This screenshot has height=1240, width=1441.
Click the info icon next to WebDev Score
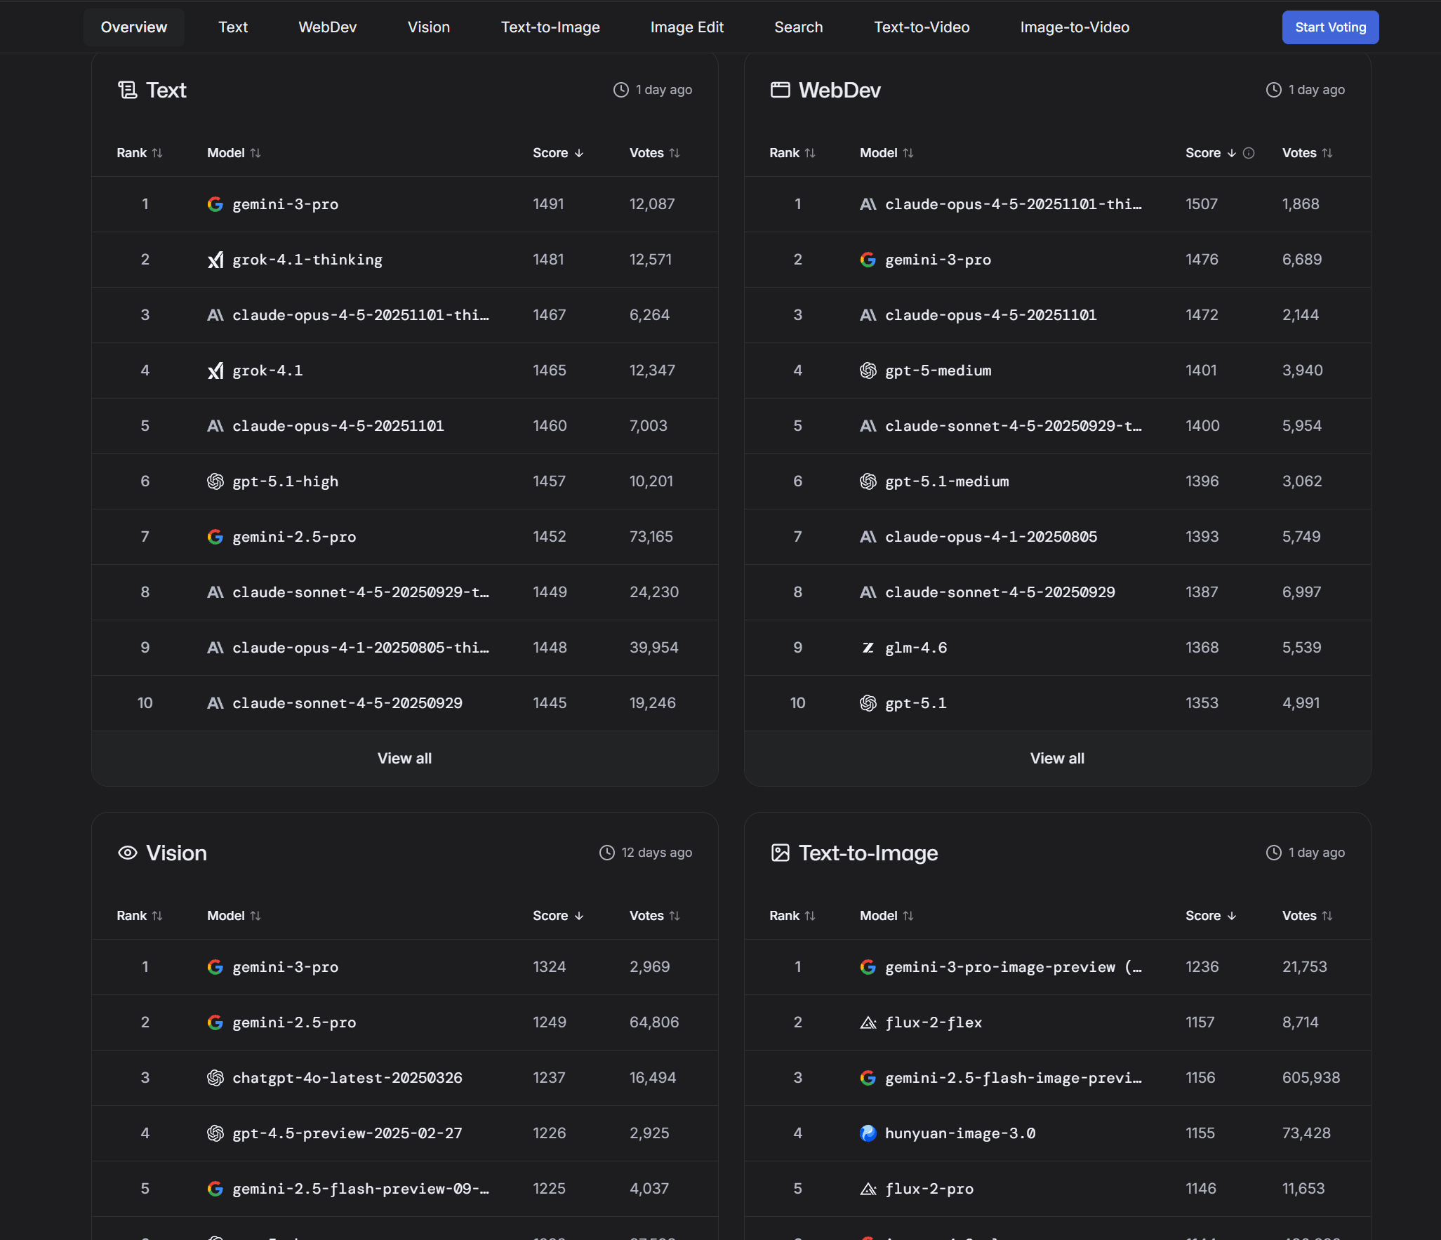tap(1249, 153)
